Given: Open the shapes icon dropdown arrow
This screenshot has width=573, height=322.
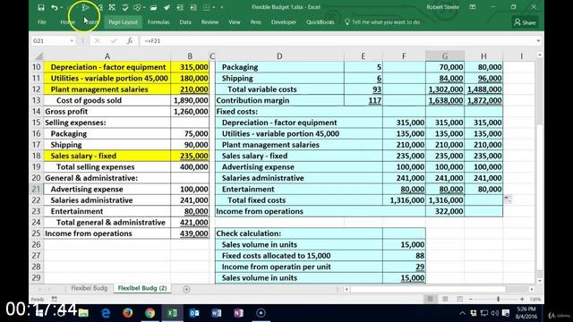Looking at the screenshot, I should point(144,7).
